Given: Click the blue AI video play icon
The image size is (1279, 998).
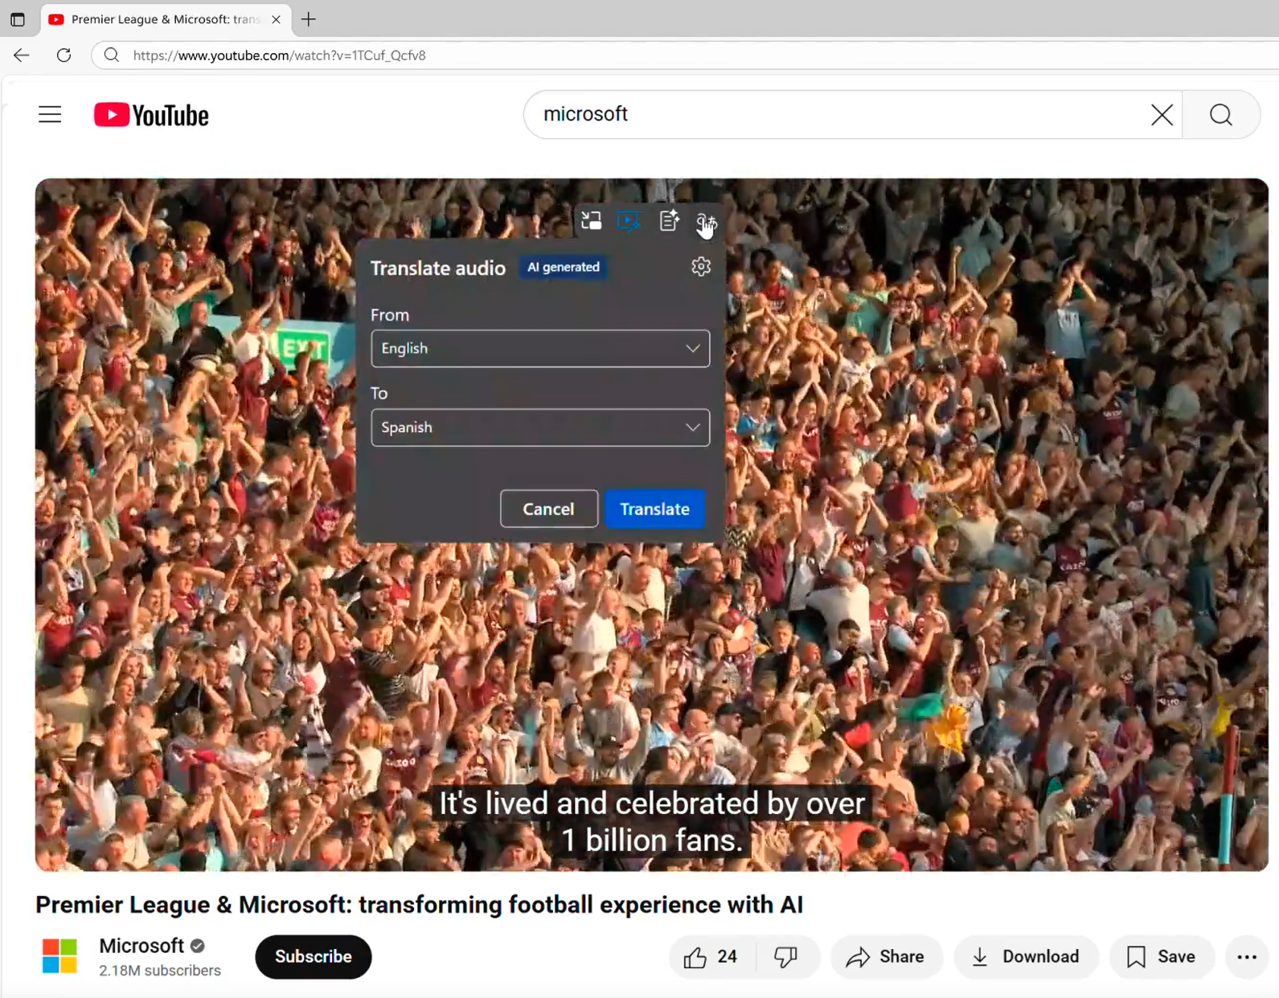Looking at the screenshot, I should coord(629,221).
